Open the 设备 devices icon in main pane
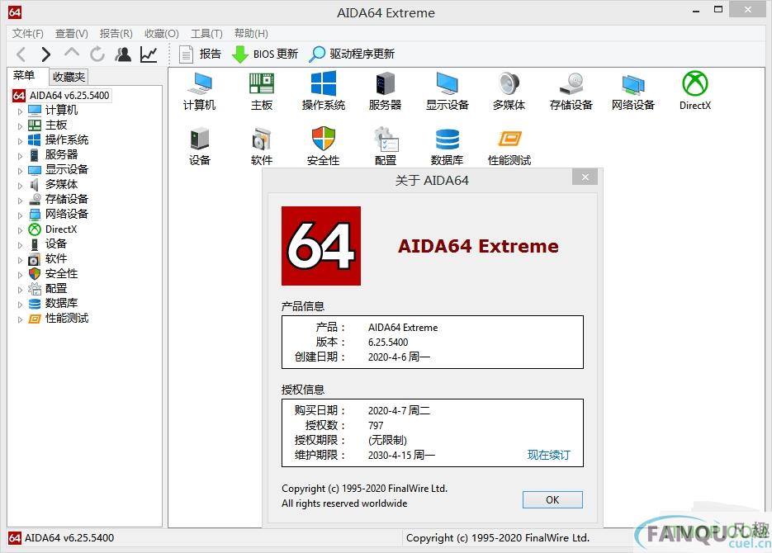The width and height of the screenshot is (772, 553). (200, 146)
